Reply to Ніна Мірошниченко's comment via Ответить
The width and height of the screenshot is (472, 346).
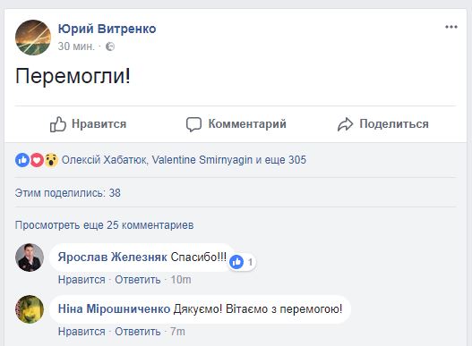tap(138, 332)
